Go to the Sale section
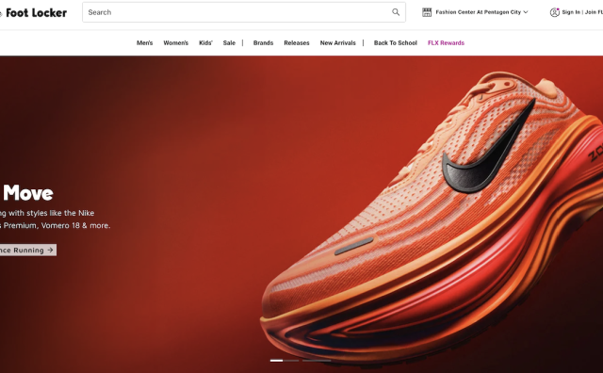The width and height of the screenshot is (603, 373). (x=229, y=43)
